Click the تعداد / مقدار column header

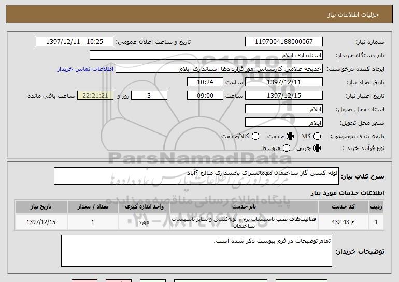93,207
